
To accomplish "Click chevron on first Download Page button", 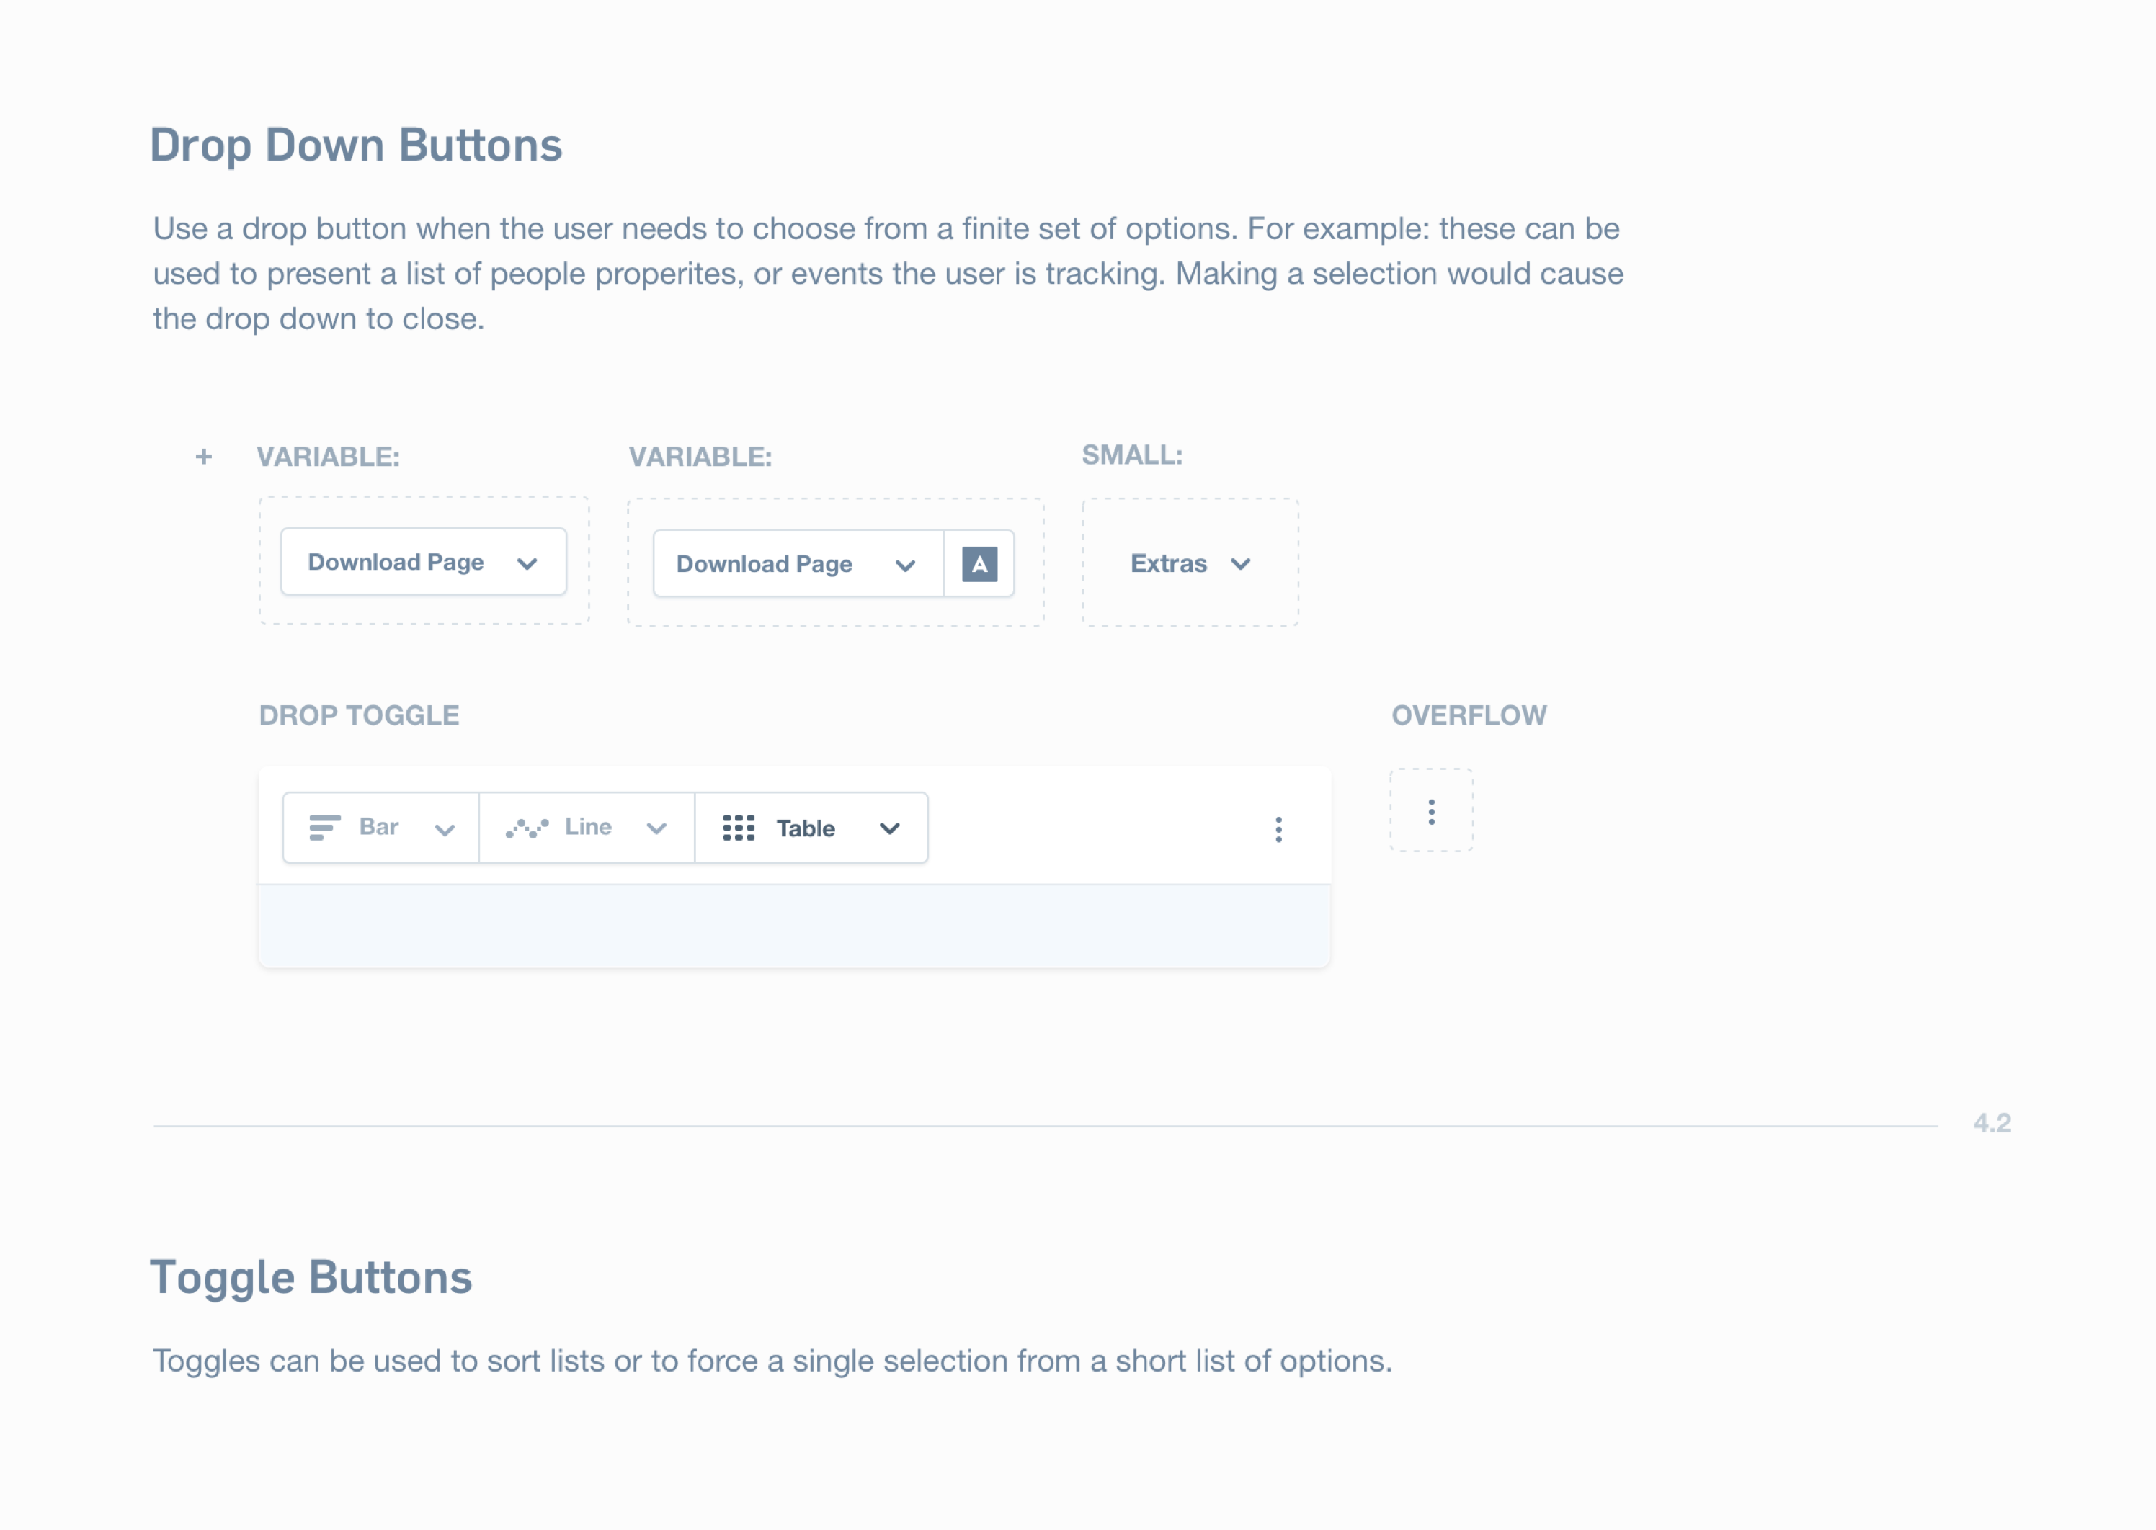I will point(527,564).
